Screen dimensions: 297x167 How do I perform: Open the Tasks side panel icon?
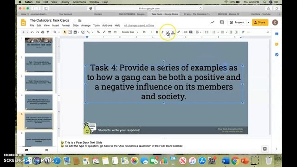coord(277,55)
